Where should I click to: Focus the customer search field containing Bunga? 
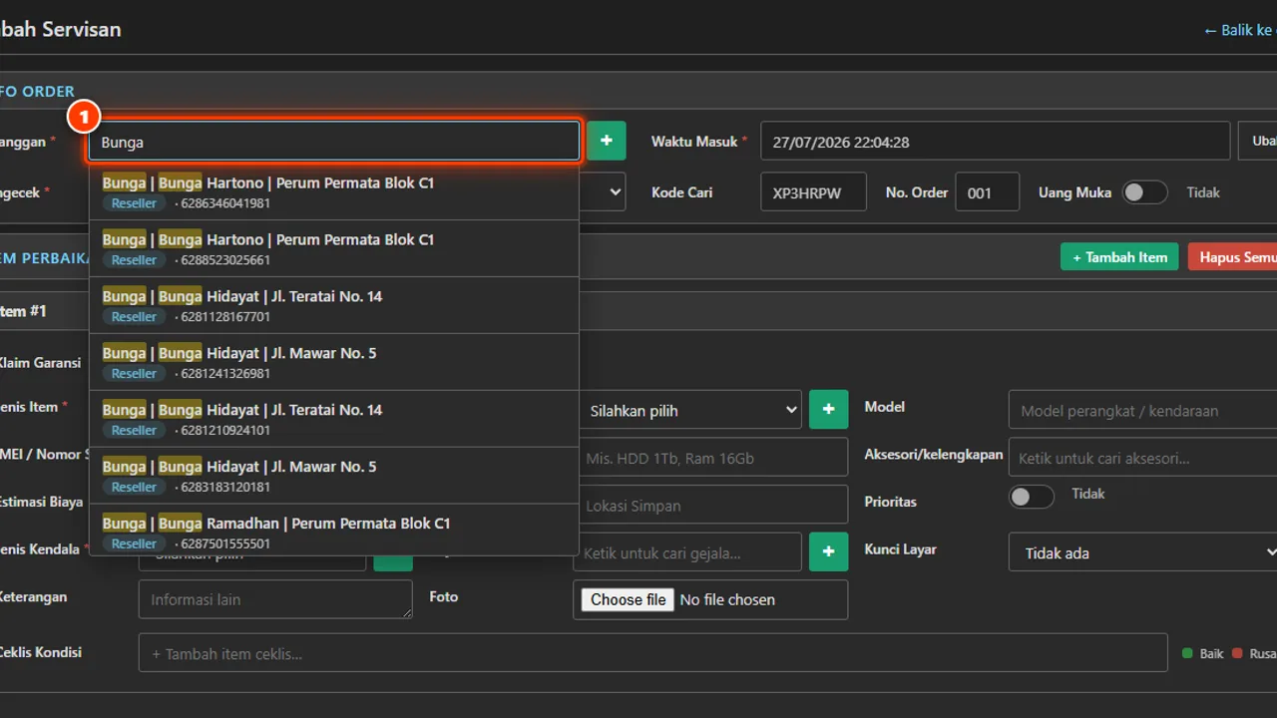pos(334,142)
